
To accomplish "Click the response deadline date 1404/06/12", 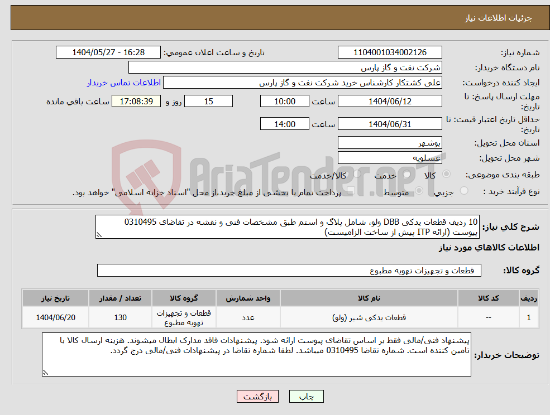I will (x=390, y=102).
